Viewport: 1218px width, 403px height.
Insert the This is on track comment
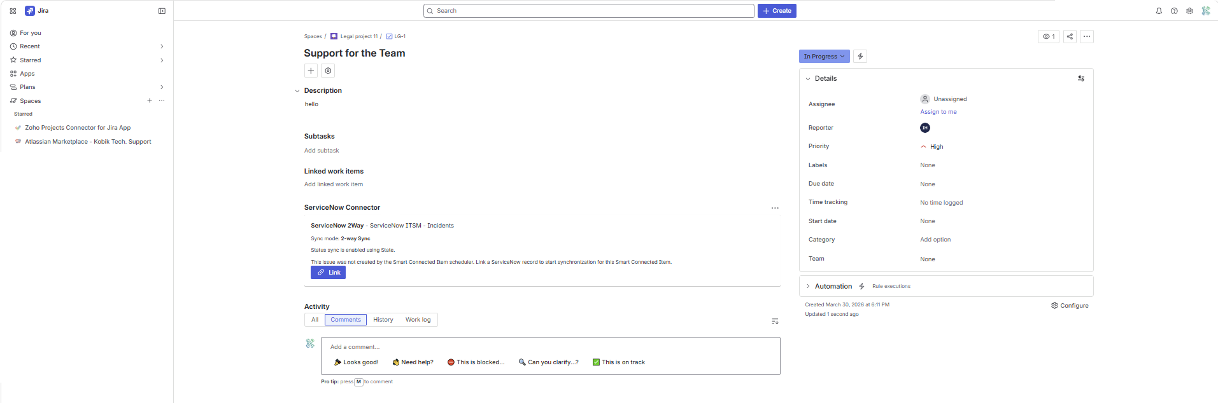pos(619,362)
